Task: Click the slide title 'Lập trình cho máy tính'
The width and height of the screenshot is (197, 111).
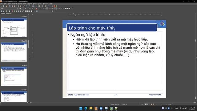Action: (92, 28)
